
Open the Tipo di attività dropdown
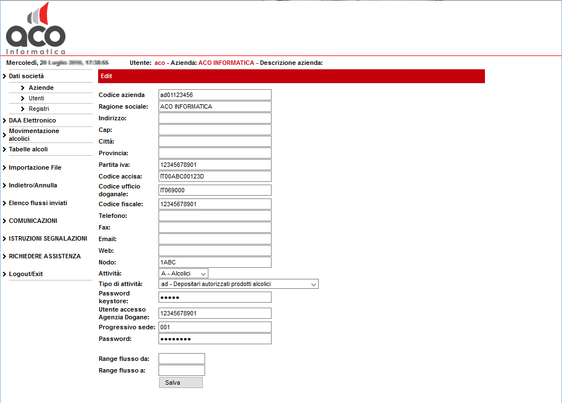(238, 284)
